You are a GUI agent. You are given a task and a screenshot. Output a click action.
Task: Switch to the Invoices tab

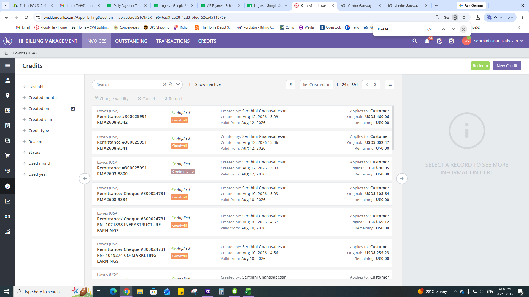pos(96,41)
